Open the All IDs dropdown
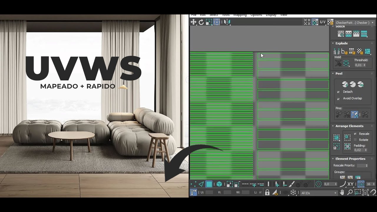This screenshot has width=377, height=212. (319, 193)
